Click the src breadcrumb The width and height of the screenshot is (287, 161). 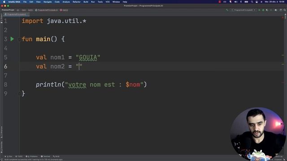[x=18, y=10]
